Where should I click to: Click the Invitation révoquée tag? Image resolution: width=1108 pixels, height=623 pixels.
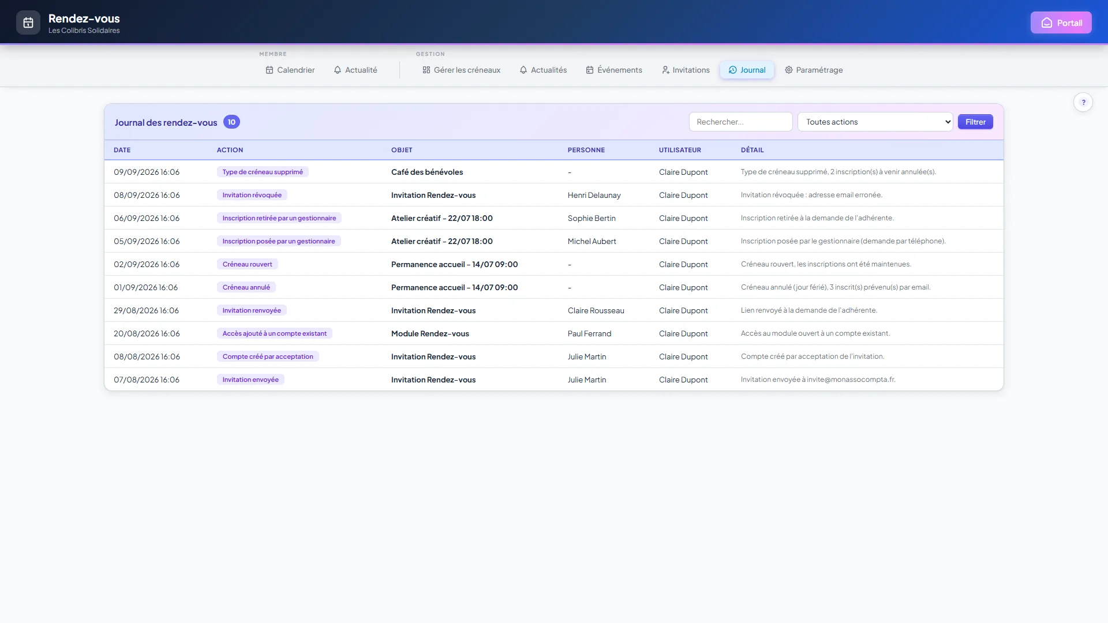tap(252, 195)
